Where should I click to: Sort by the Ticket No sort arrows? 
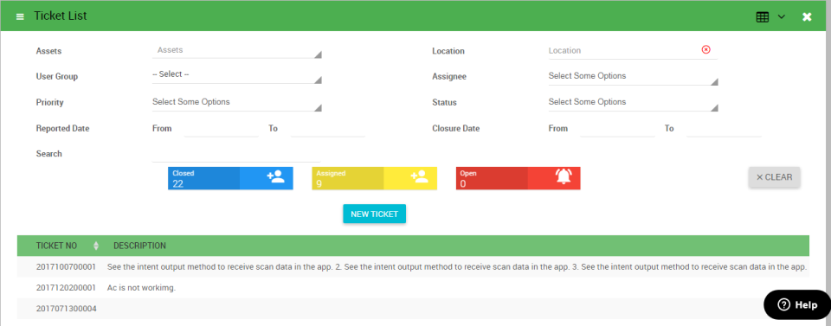[96, 246]
